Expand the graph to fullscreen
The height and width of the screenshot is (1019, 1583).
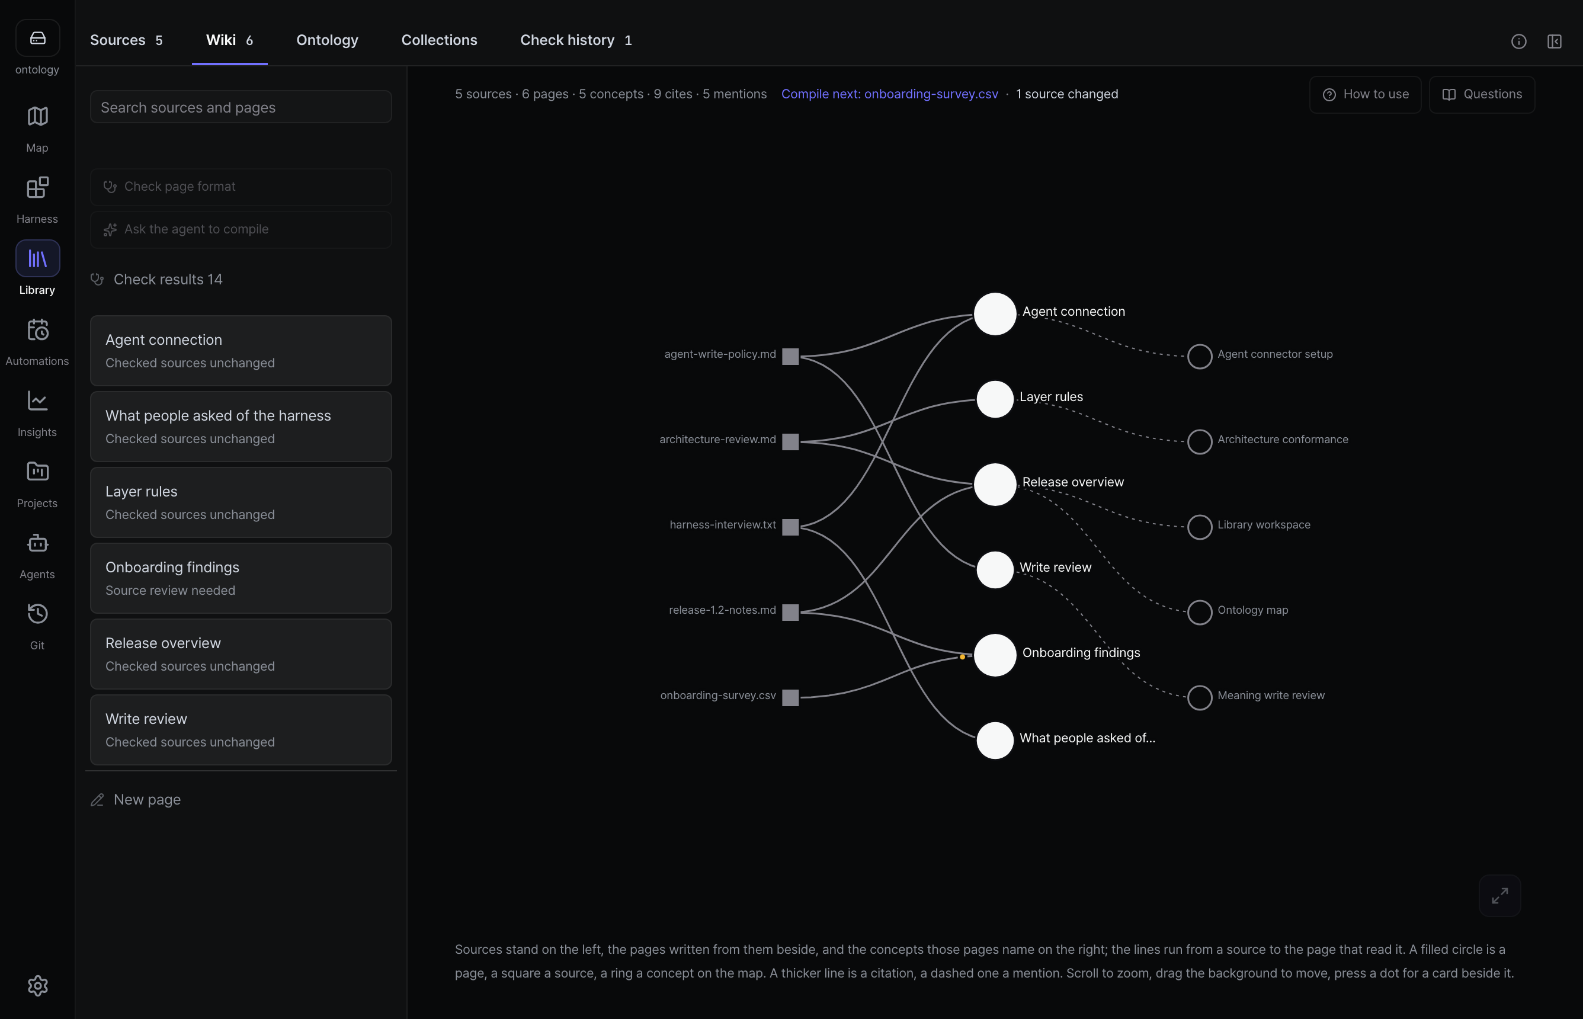(x=1499, y=896)
